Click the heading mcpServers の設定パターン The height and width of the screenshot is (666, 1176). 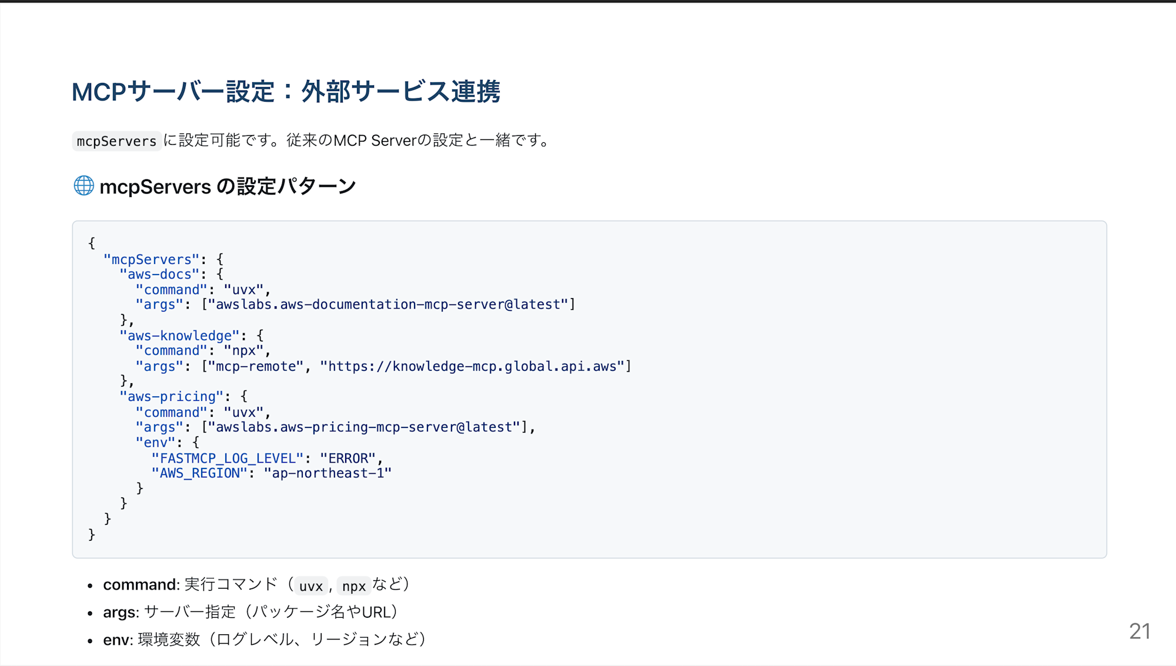[x=228, y=186]
